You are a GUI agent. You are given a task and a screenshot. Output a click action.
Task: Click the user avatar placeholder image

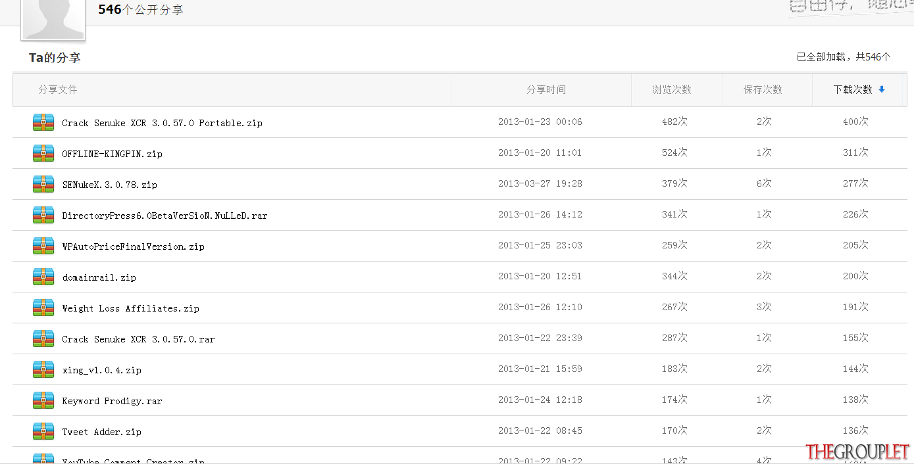pyautogui.click(x=53, y=19)
